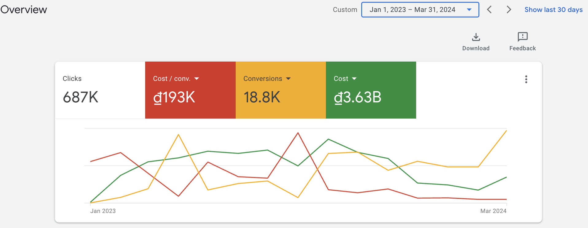588x228 pixels.
Task: Click the date range field Jan 1, 2023 – Mar 31, 2024
Action: [x=420, y=10]
